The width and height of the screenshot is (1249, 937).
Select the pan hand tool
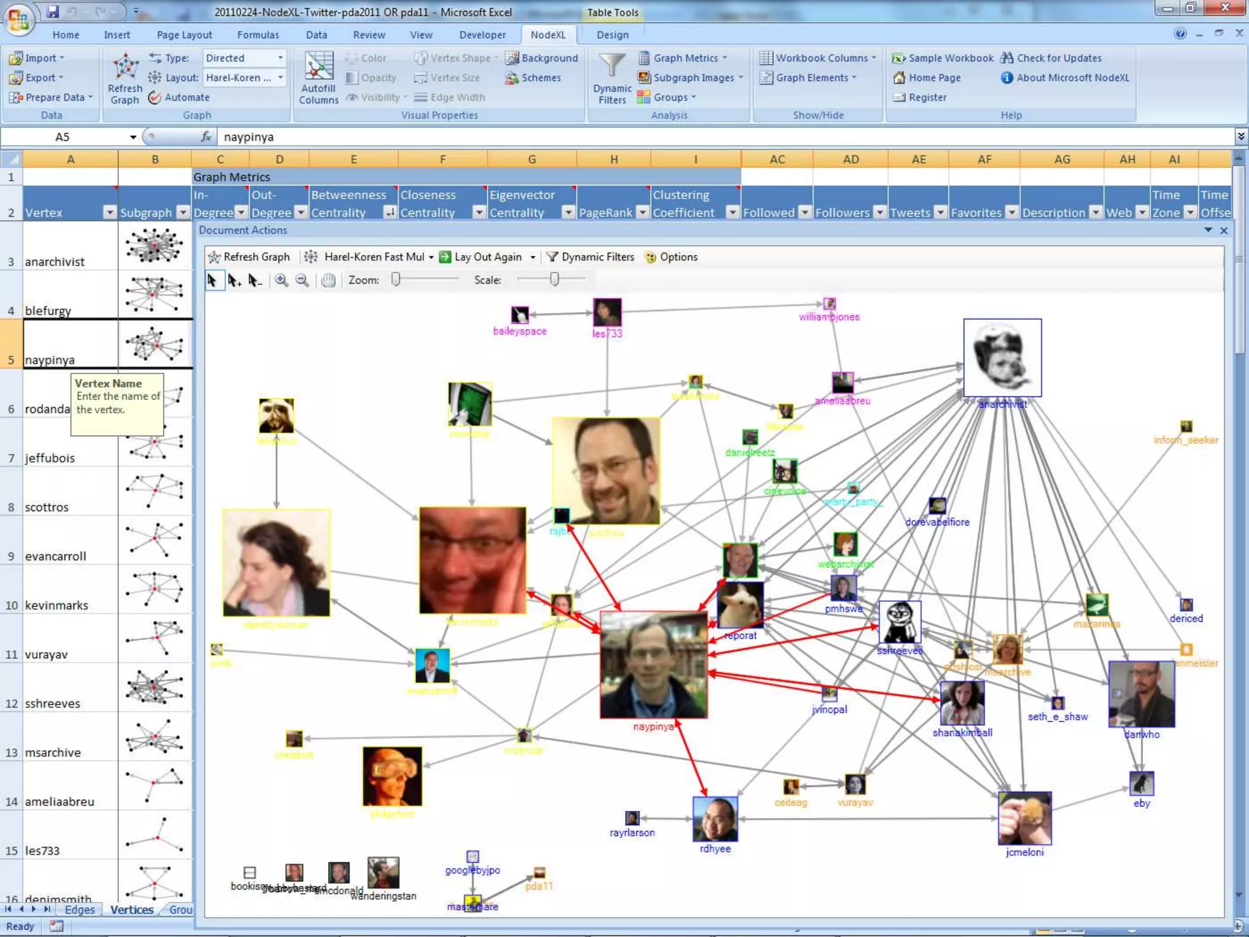pyautogui.click(x=328, y=280)
